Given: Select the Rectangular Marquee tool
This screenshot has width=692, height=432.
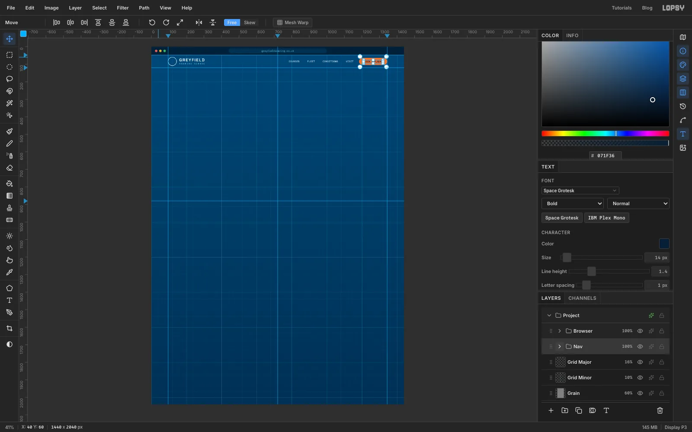Looking at the screenshot, I should [10, 55].
